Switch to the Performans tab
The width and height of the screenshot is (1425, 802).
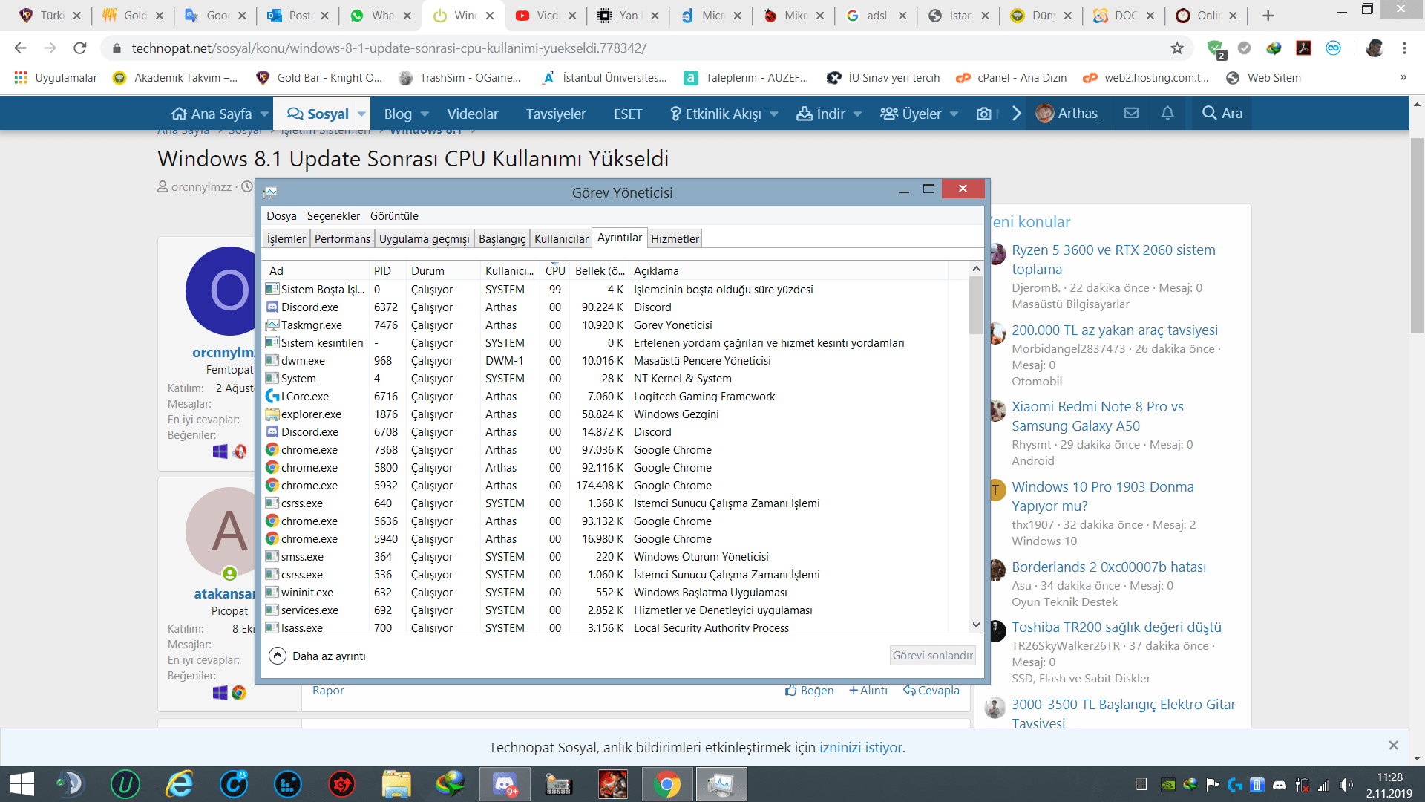pos(342,238)
